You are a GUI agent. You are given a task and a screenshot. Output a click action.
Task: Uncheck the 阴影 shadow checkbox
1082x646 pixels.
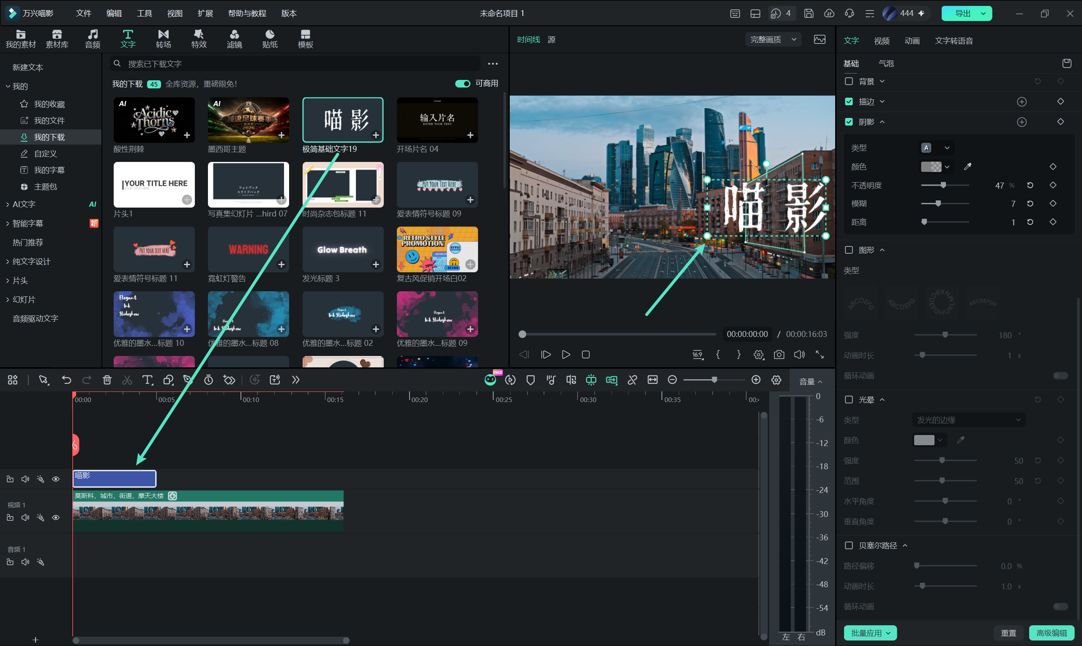coord(848,122)
